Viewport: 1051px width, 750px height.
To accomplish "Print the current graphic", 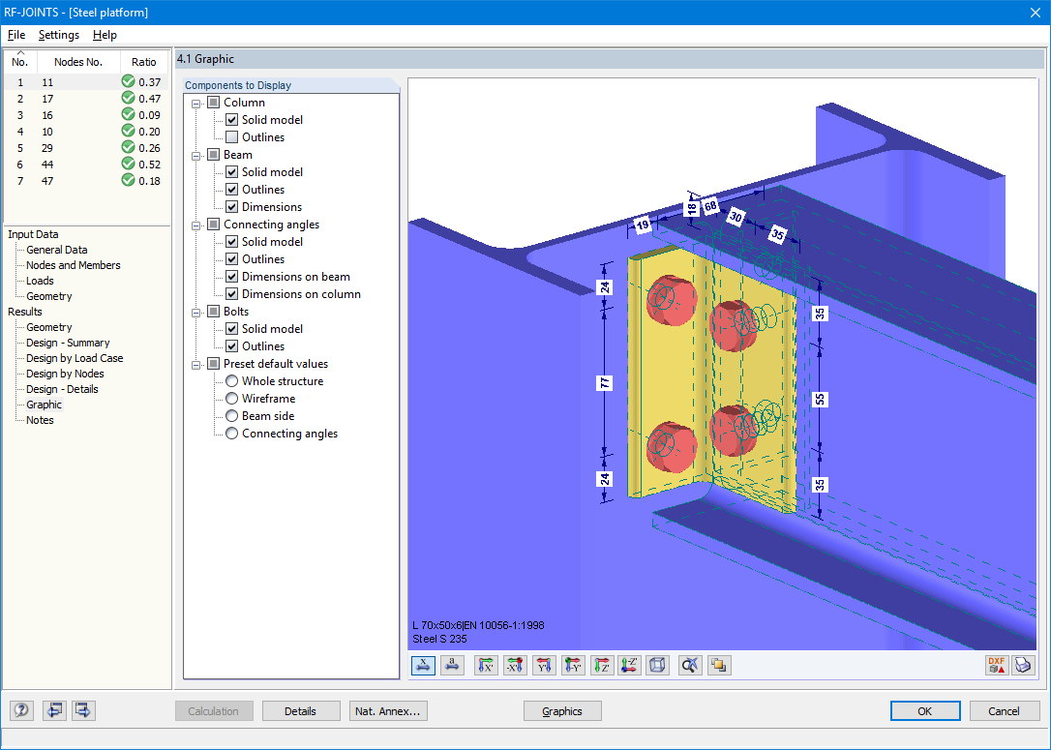I will tap(1024, 666).
